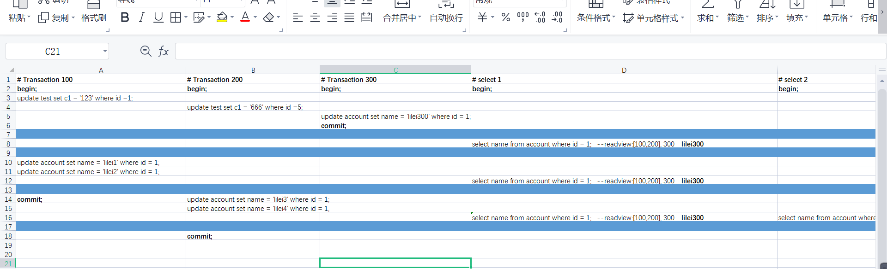Toggle bold formatting

(x=125, y=18)
